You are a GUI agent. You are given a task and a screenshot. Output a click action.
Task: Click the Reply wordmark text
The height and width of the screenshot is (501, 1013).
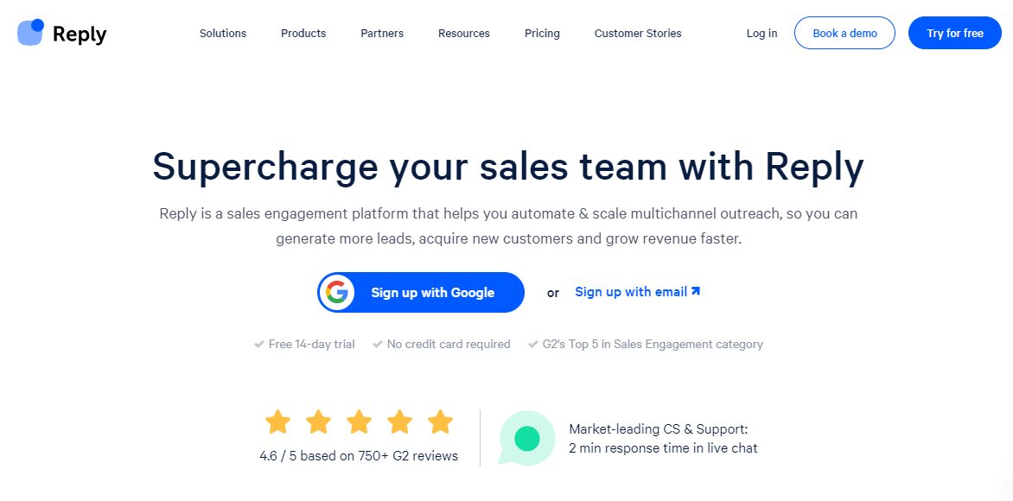coord(80,34)
